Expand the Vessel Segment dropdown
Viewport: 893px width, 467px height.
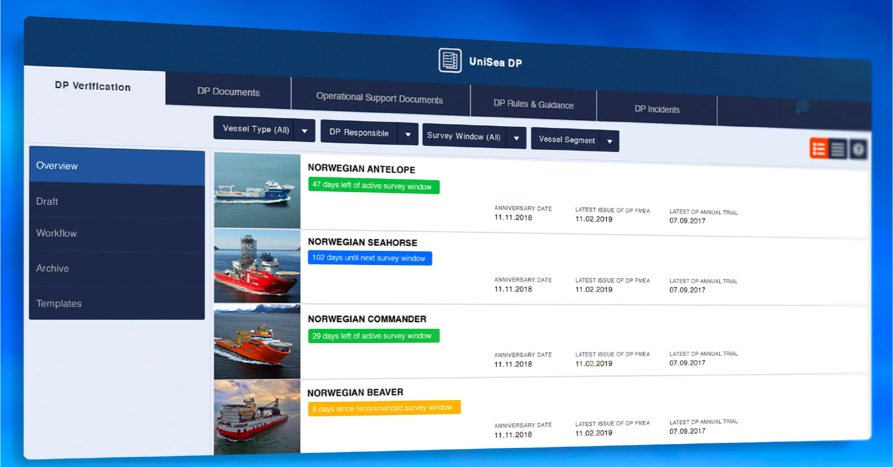point(574,140)
